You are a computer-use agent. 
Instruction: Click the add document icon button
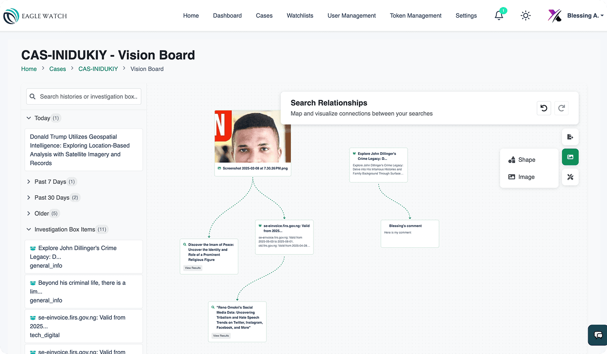pos(570,137)
